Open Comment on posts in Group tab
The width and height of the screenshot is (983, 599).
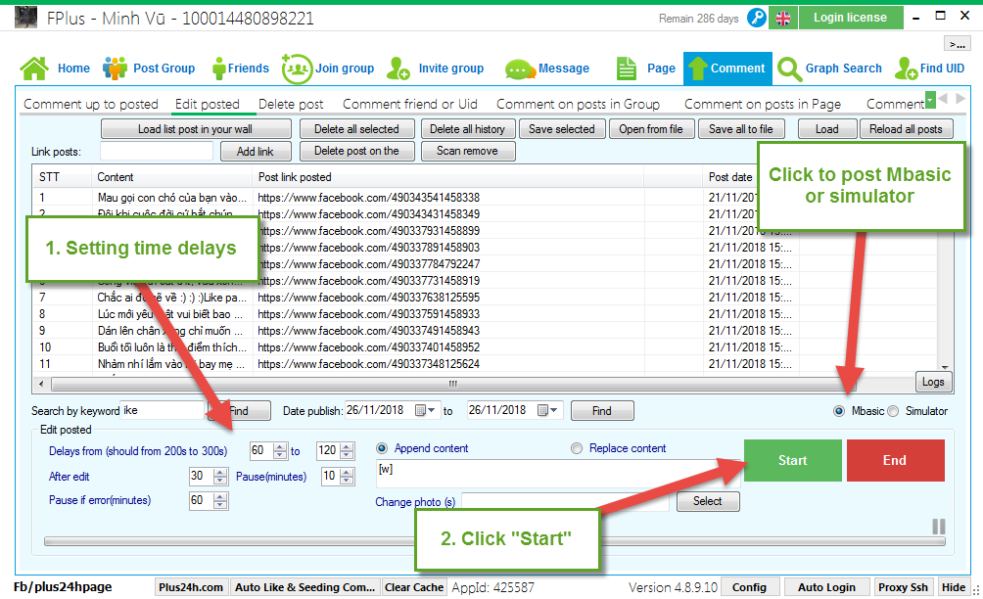pyautogui.click(x=578, y=104)
